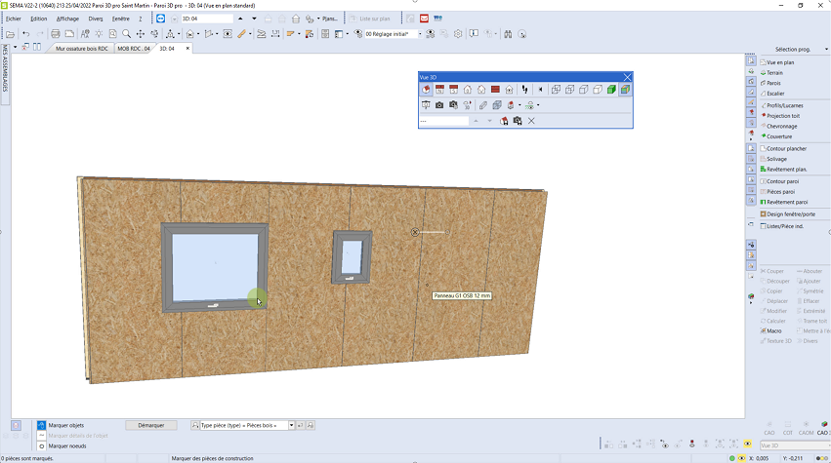The height and width of the screenshot is (463, 831).
Task: Switch to the Mur ossature bois RDC tab
Action: pos(83,48)
